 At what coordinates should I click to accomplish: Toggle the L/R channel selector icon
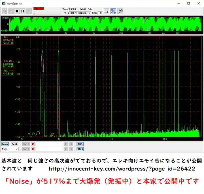(107, 11)
